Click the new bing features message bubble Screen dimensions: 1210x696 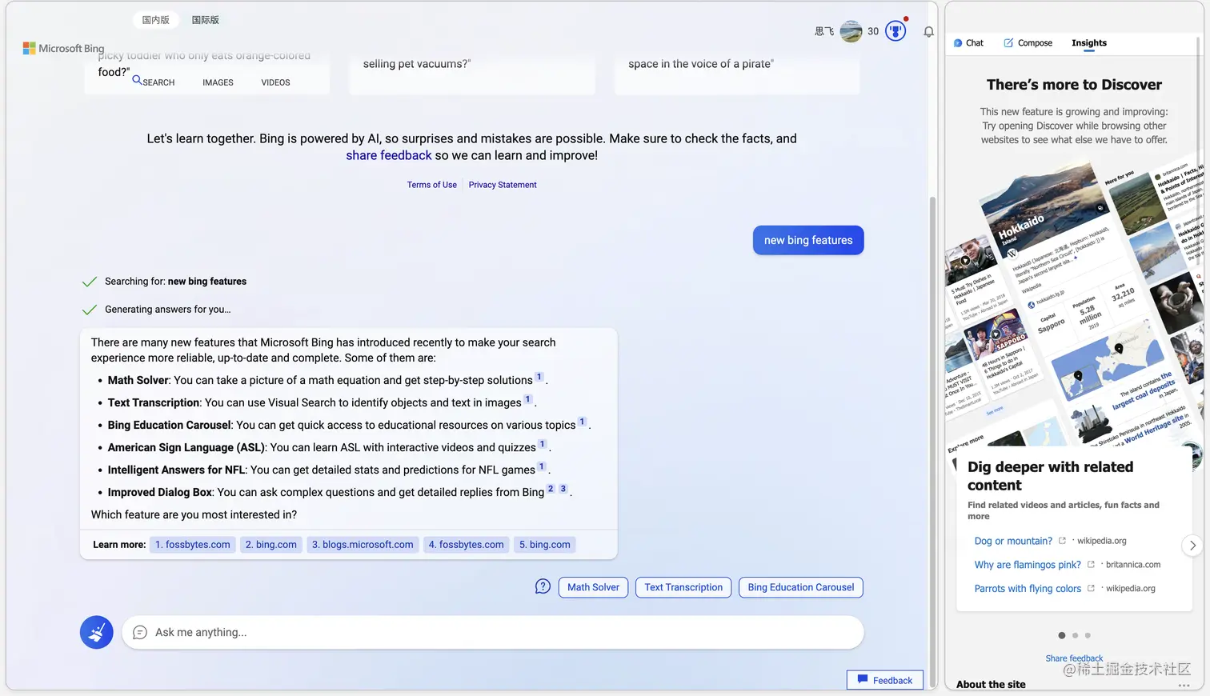point(808,240)
